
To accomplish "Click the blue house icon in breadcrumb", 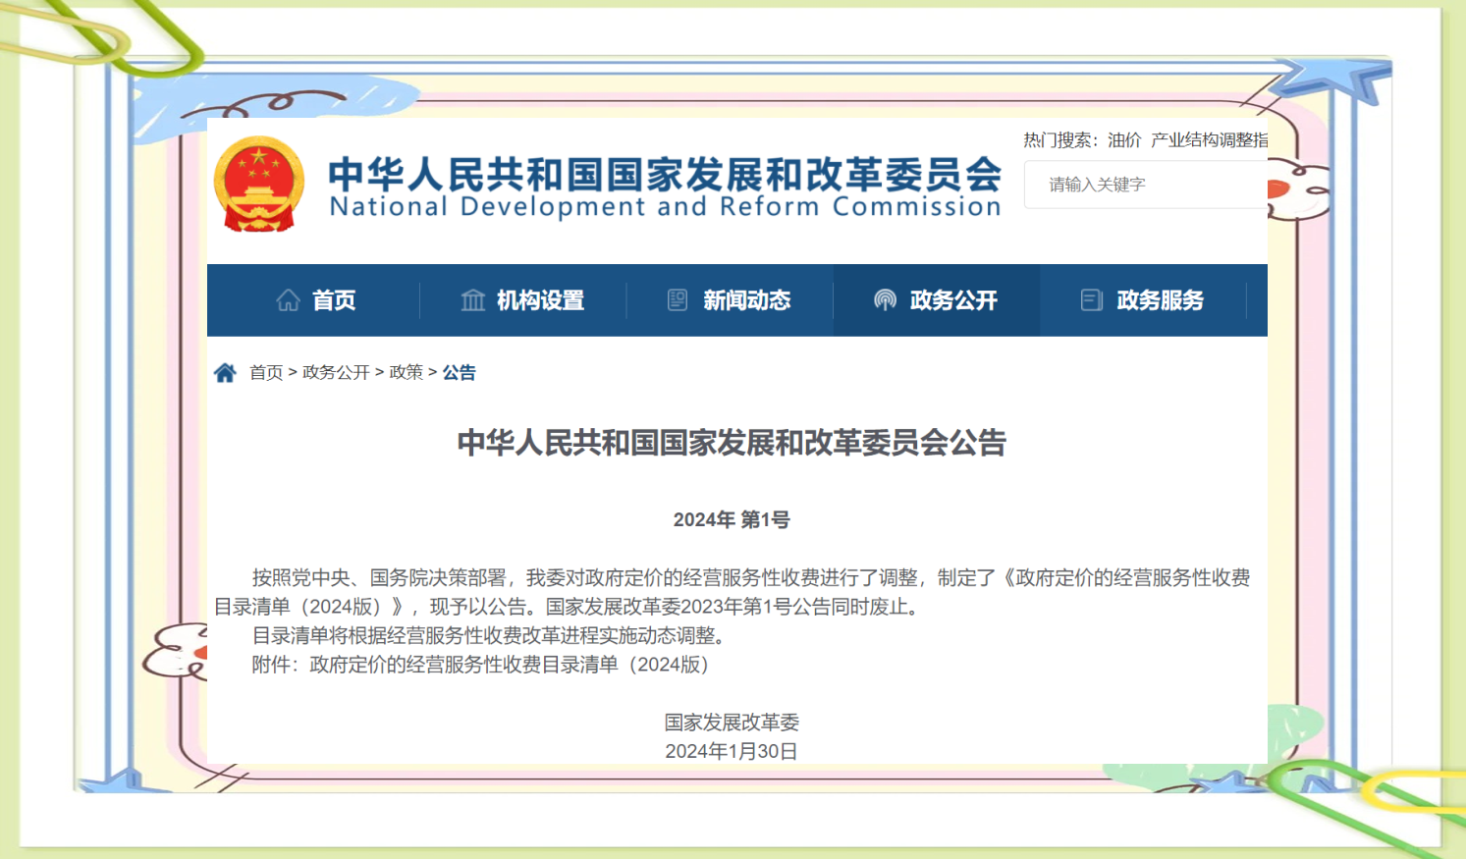I will [225, 372].
